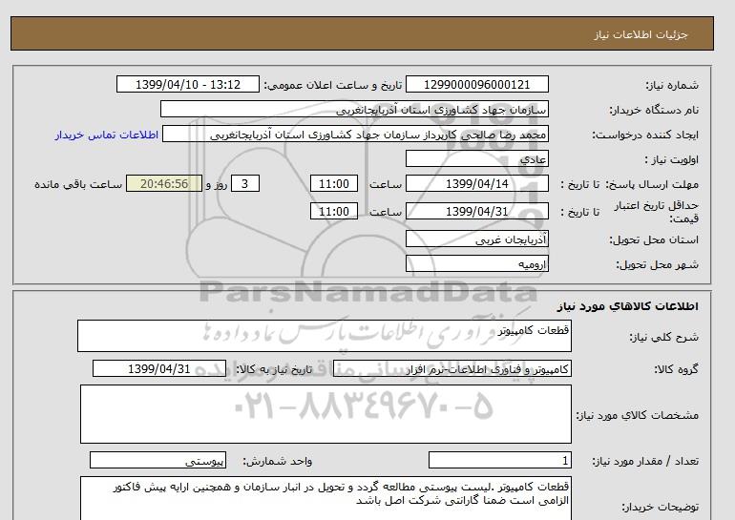Click the price validity time 11:00 field
735x520 pixels.
[334, 211]
